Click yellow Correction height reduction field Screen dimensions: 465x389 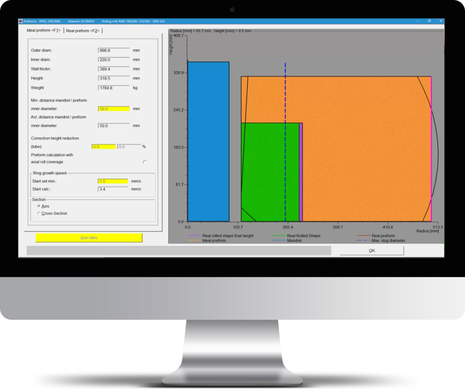(x=104, y=147)
